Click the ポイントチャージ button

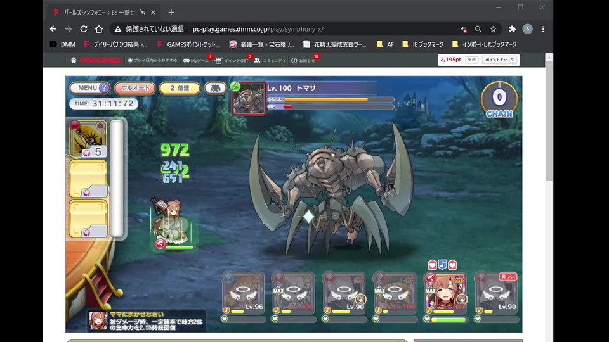coord(499,60)
